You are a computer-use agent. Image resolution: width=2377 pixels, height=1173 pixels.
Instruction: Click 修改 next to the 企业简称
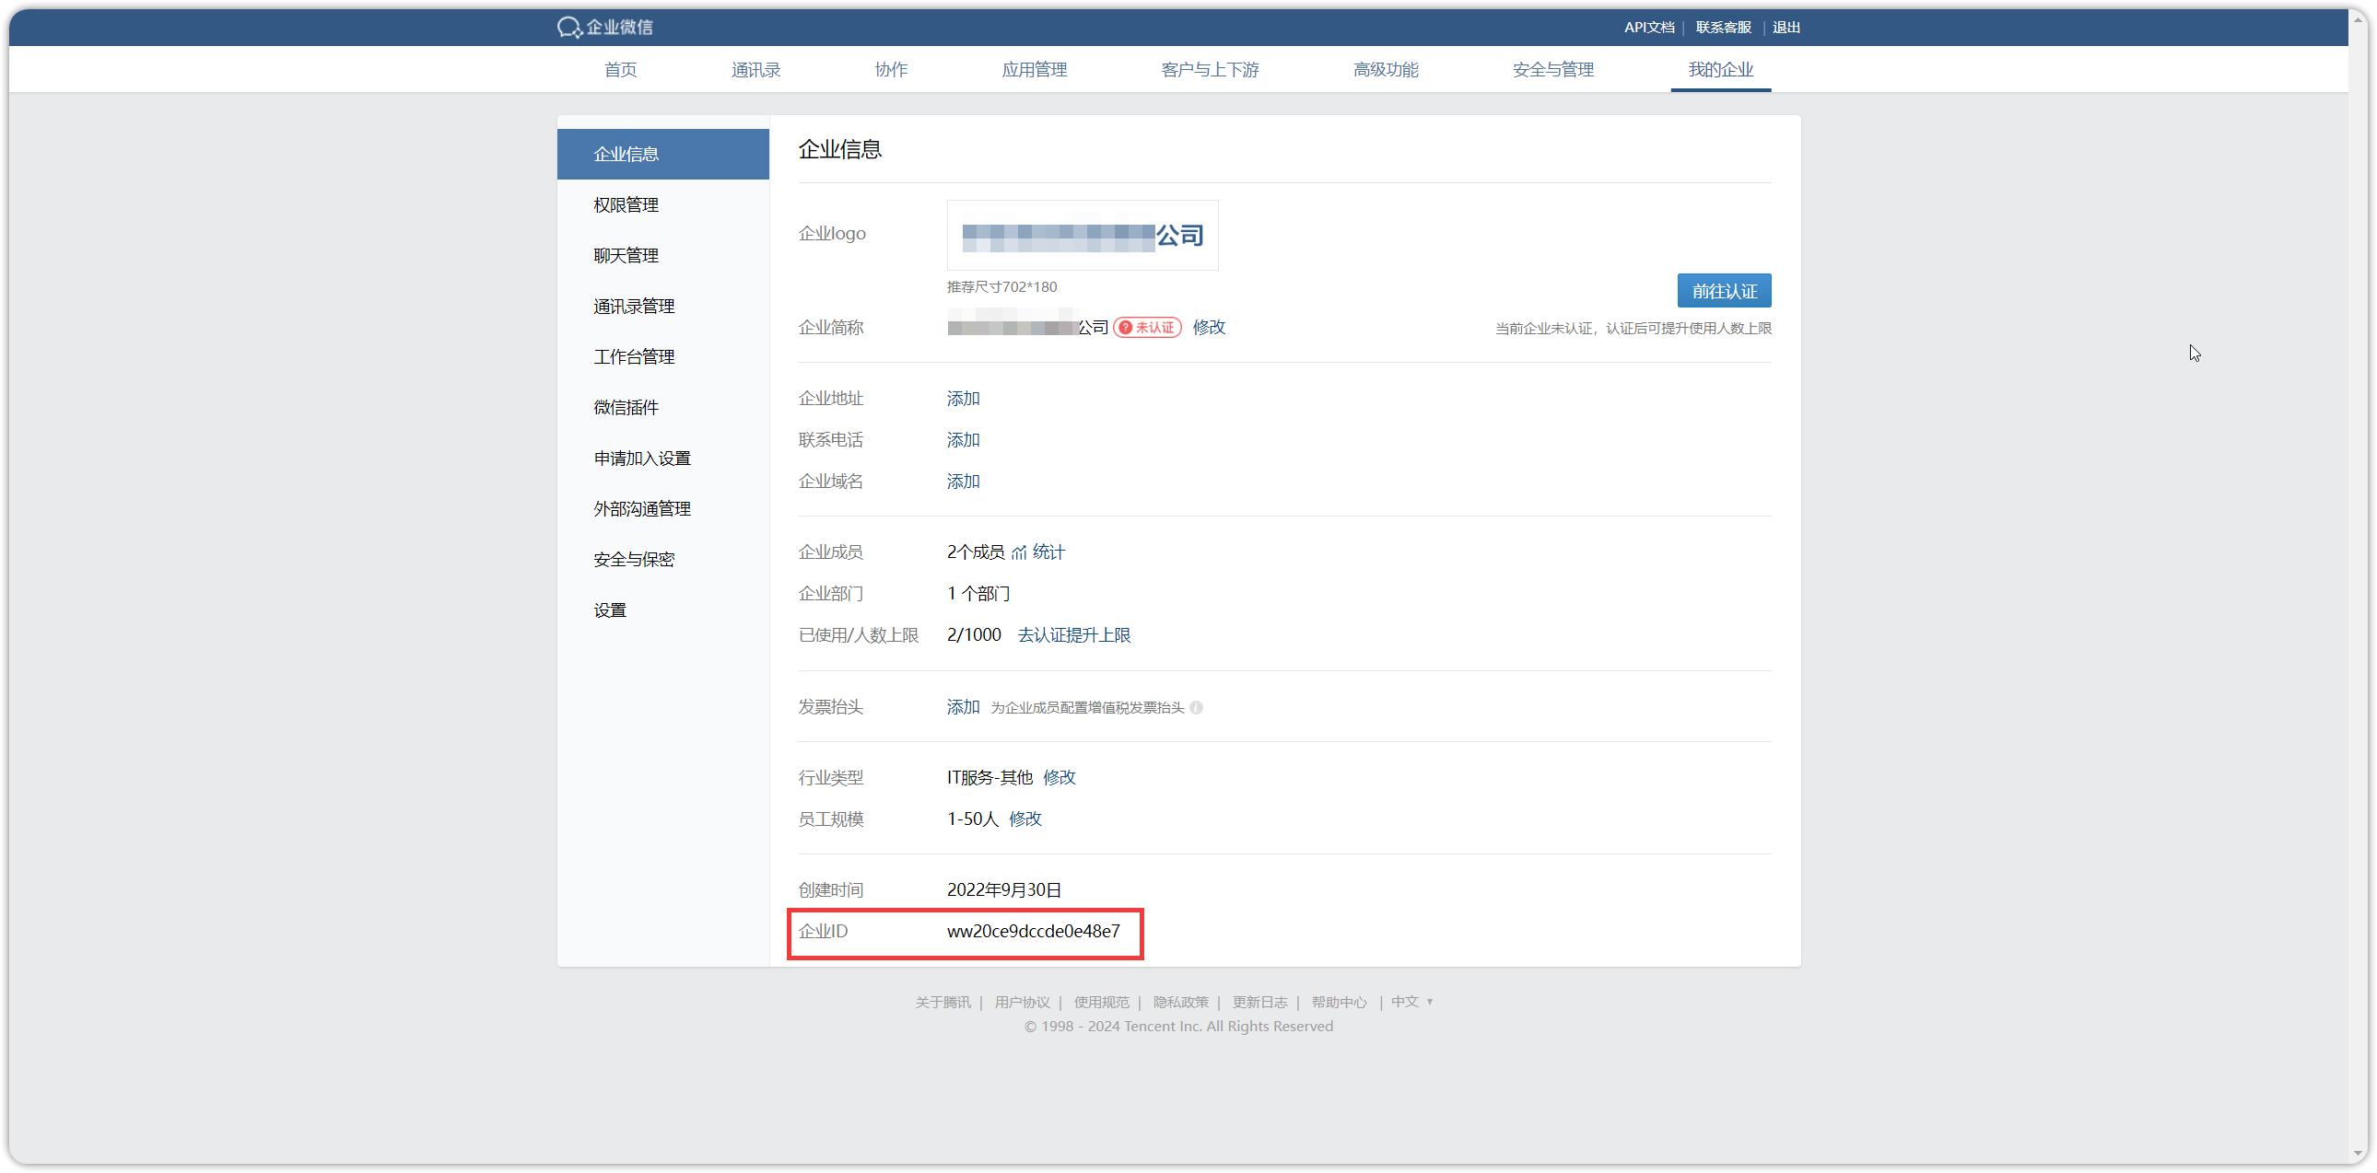1209,328
